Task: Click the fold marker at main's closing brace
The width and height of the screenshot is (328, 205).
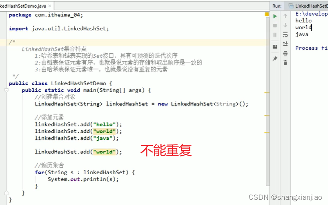Action: coord(6,193)
